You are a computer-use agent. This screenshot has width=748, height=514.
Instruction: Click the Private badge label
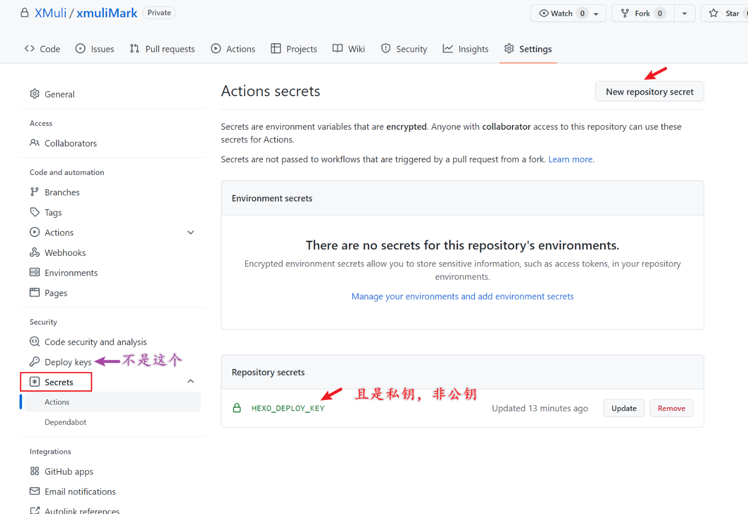(159, 13)
